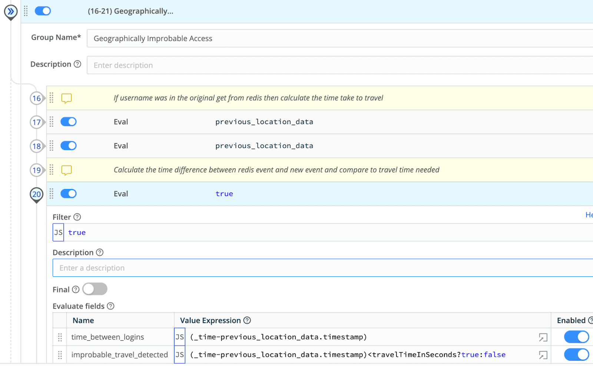
Task: Click drag handle of row 17
Action: (52, 122)
